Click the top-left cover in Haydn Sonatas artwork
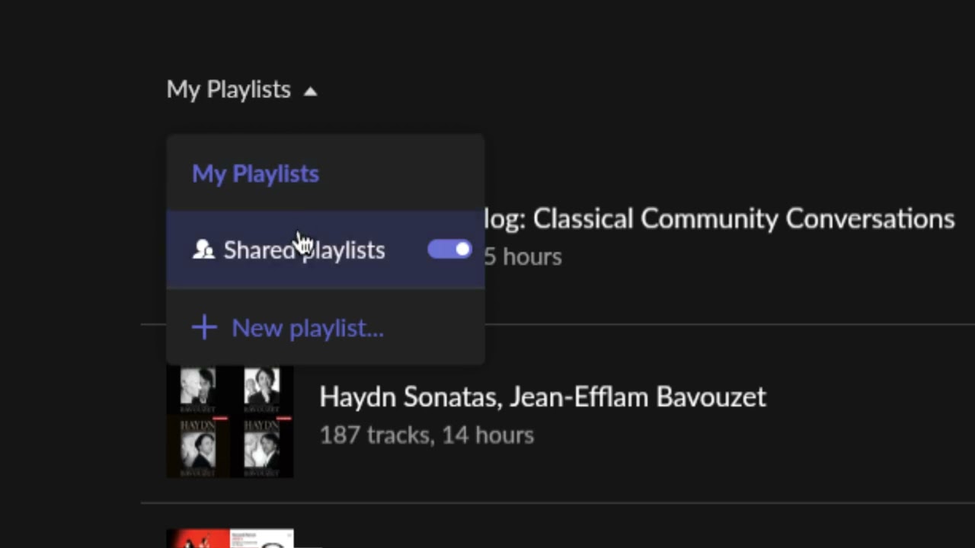 coord(198,387)
